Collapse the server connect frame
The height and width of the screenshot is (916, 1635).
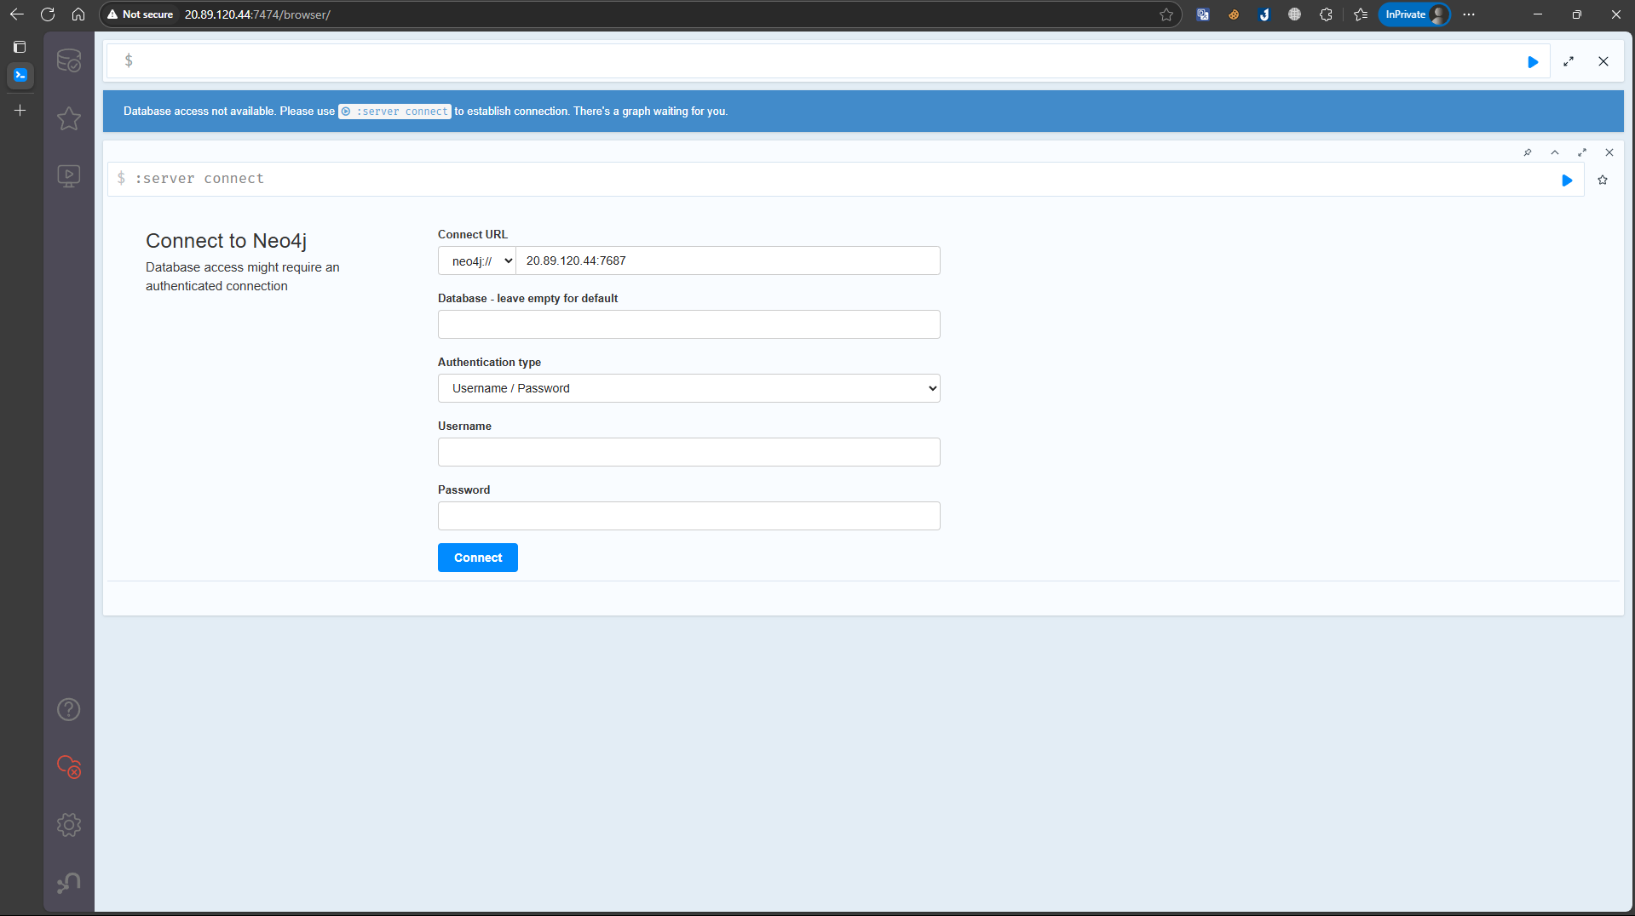[1555, 152]
